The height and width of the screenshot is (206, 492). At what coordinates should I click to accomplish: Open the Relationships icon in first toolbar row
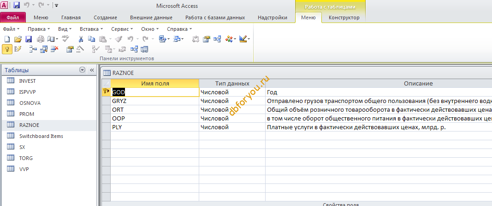click(217, 39)
